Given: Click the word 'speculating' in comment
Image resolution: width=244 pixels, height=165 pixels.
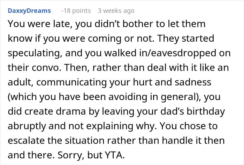Looking at the screenshot, I should [x=34, y=53].
